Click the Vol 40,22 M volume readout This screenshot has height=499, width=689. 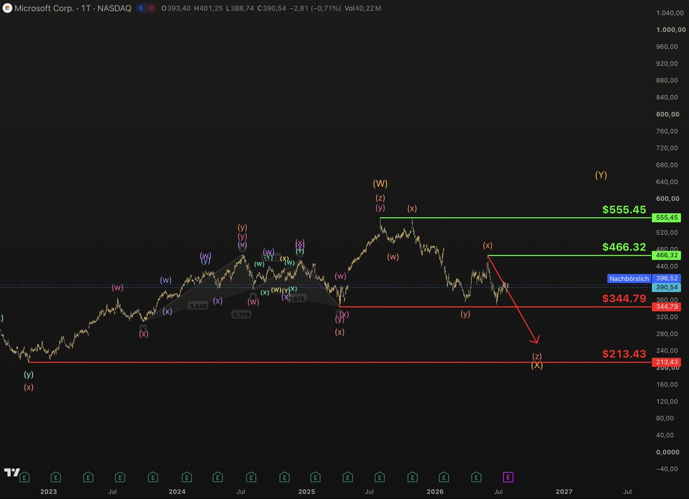pyautogui.click(x=364, y=9)
